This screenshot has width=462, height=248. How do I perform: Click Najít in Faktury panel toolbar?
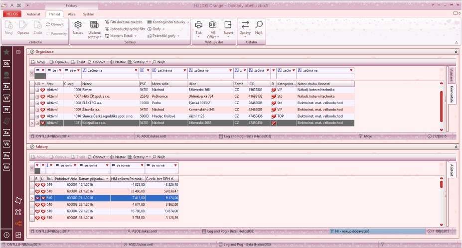[158, 157]
